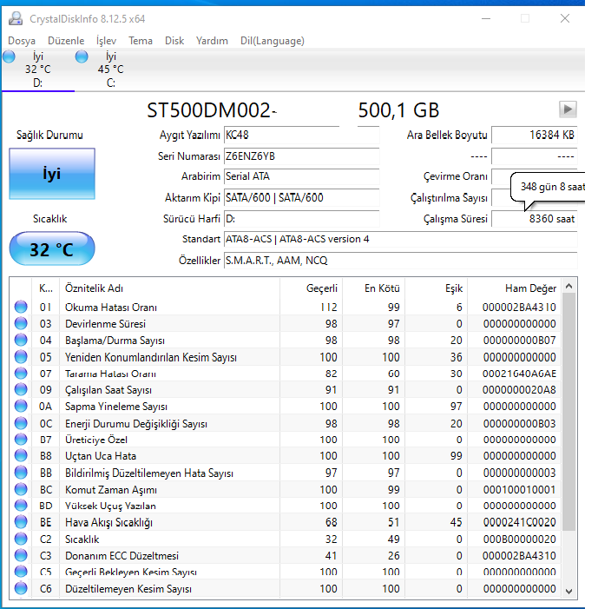Open the İşlev menu
This screenshot has width=598, height=609.
[x=107, y=40]
